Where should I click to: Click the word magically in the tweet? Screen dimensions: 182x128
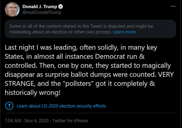(156, 66)
